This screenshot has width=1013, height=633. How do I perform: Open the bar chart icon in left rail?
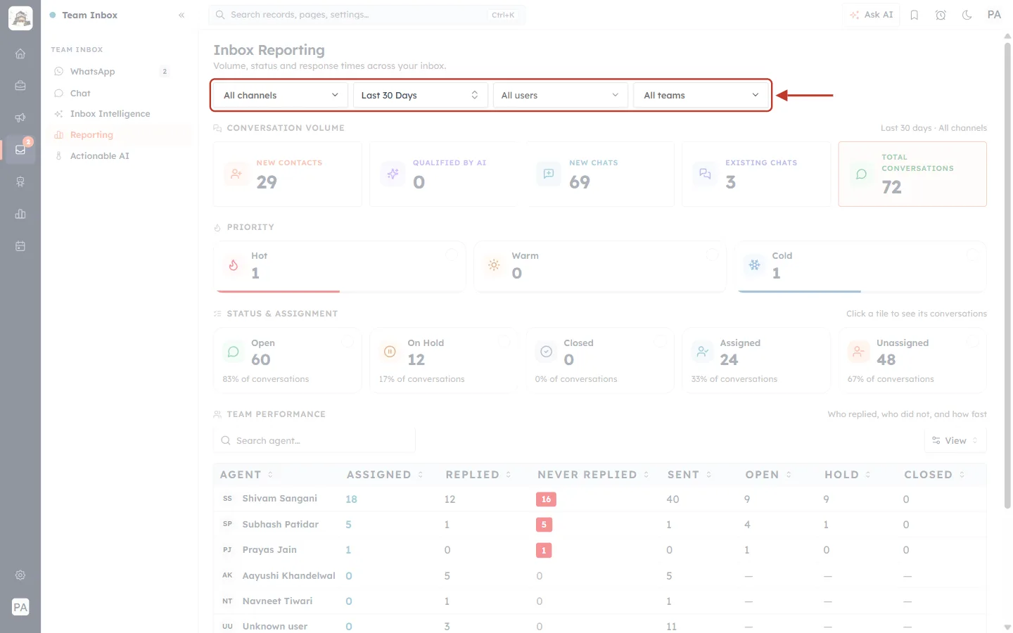pos(20,214)
